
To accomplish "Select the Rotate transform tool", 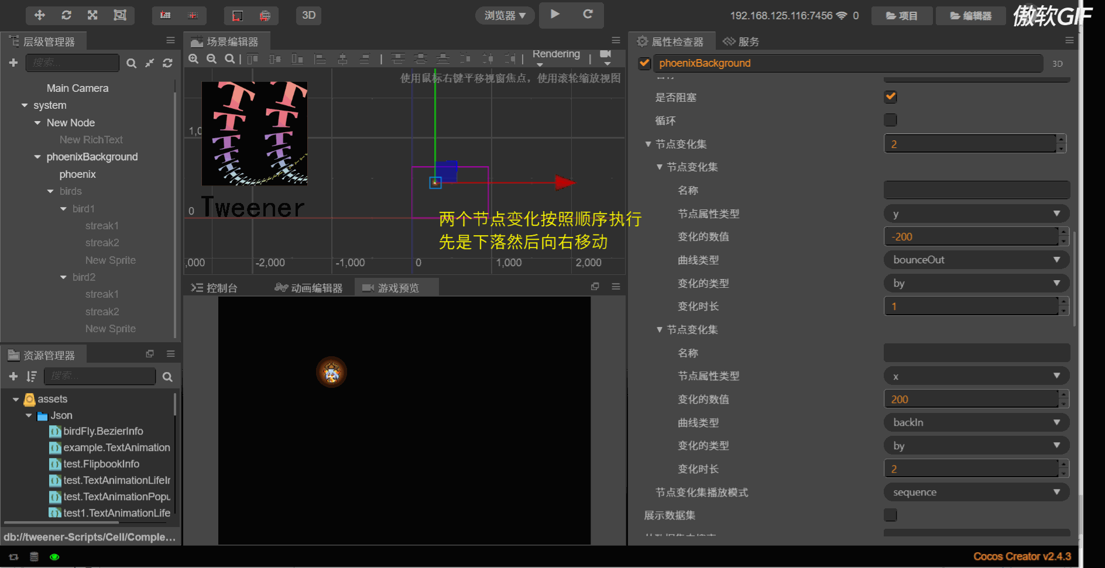I will pyautogui.click(x=66, y=15).
